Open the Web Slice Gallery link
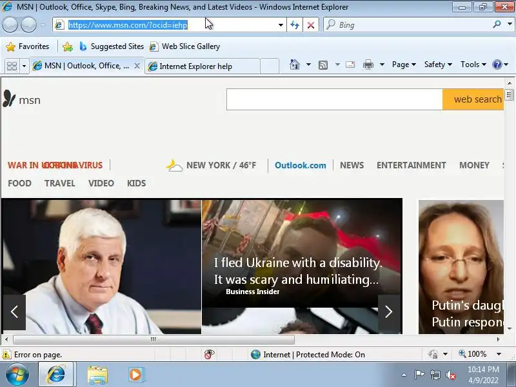Image resolution: width=516 pixels, height=387 pixels. coord(185,46)
